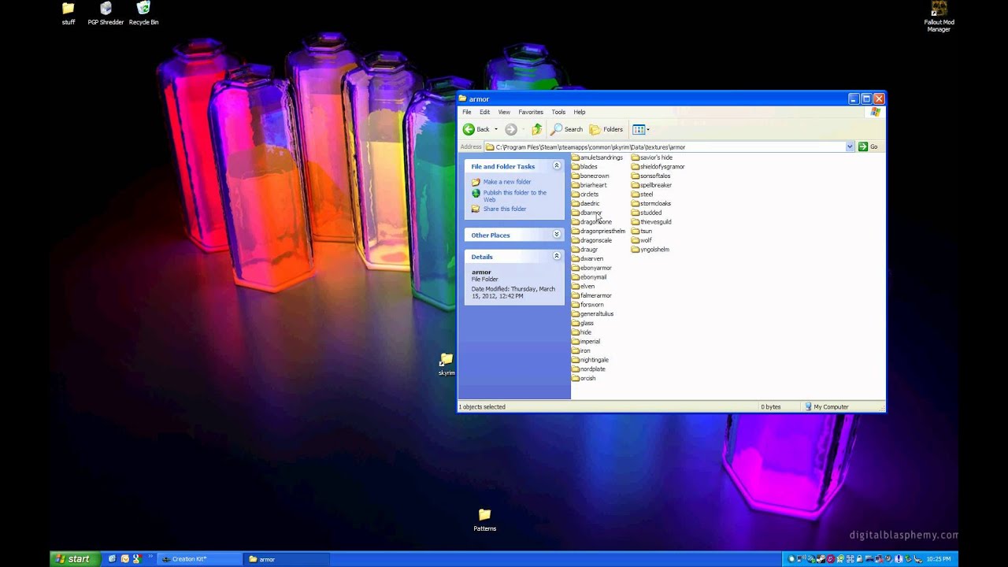
Task: Select the blades folder icon
Action: pos(576,167)
